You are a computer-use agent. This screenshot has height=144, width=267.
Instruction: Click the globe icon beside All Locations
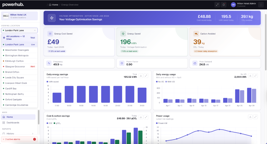pyautogui.click(x=4, y=38)
